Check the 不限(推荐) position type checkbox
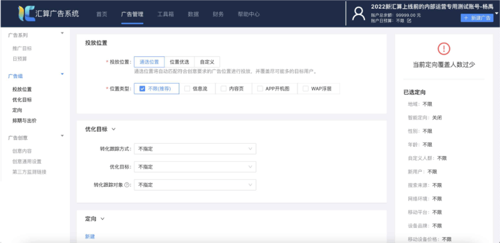 [142, 89]
